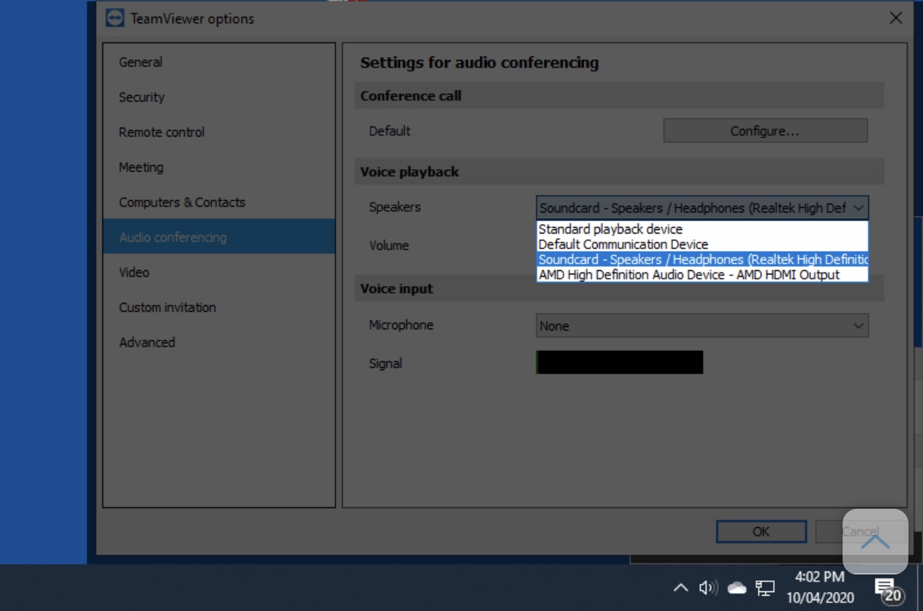The width and height of the screenshot is (923, 611).
Task: Click the Voice playback section header
Action: coord(620,172)
